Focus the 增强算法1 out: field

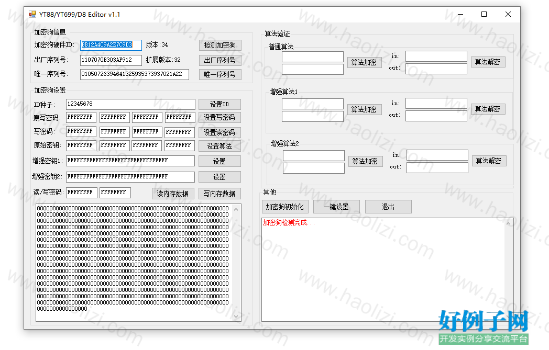pyautogui.click(x=436, y=116)
